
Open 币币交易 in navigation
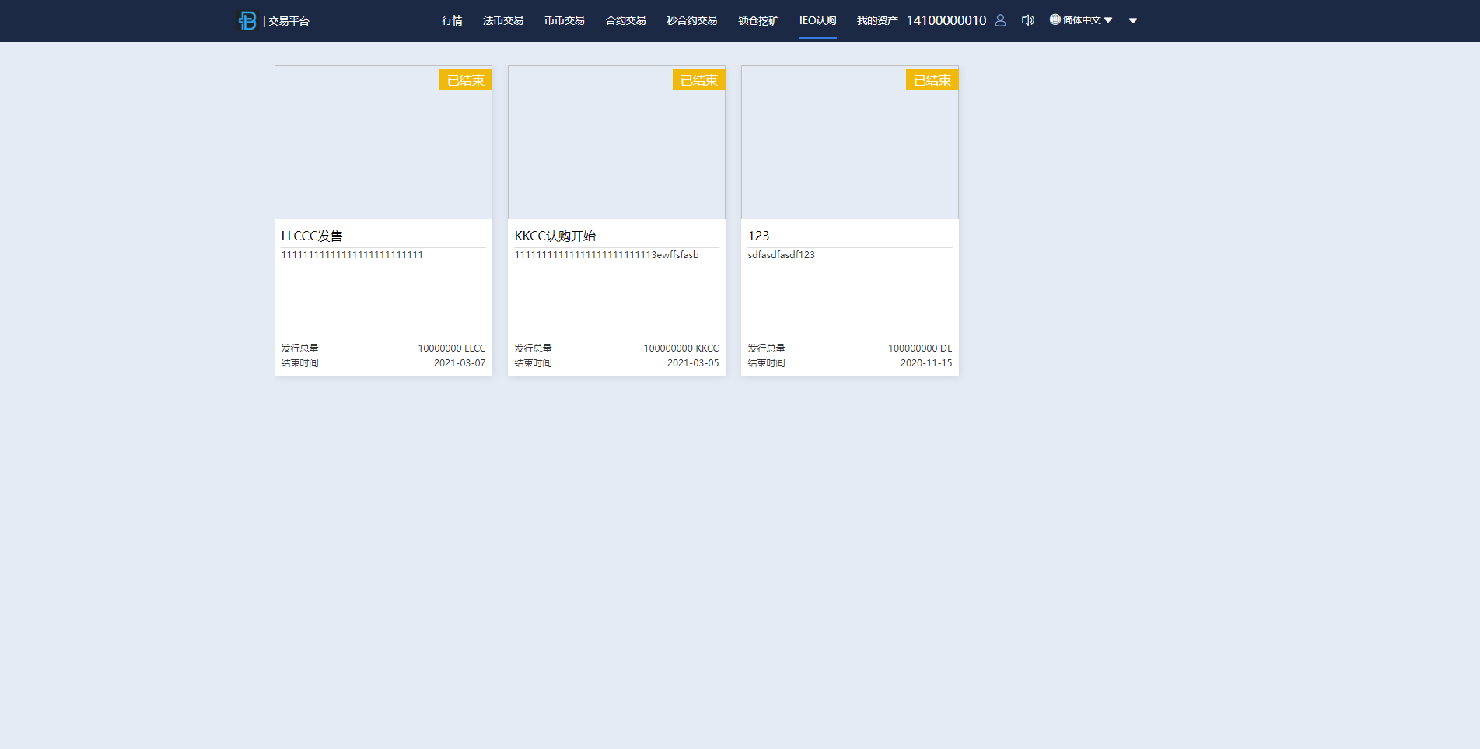point(564,20)
